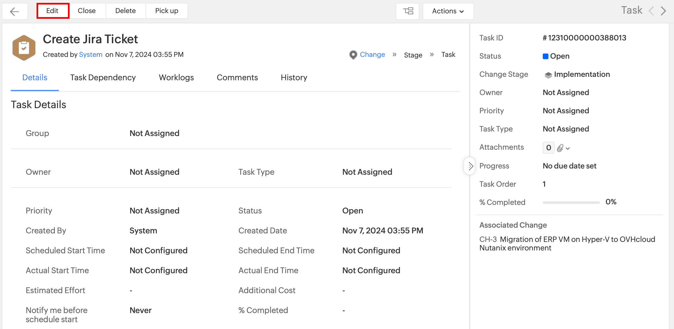Click the attachments paperclip icon
This screenshot has width=674, height=329.
tap(560, 148)
